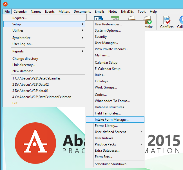
Task: Open Extra Databases... entry
Action: click(115, 151)
